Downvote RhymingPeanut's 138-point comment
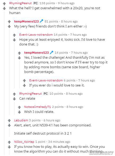Image resolution: width=115 pixels, height=156 pixels. click(4, 8)
